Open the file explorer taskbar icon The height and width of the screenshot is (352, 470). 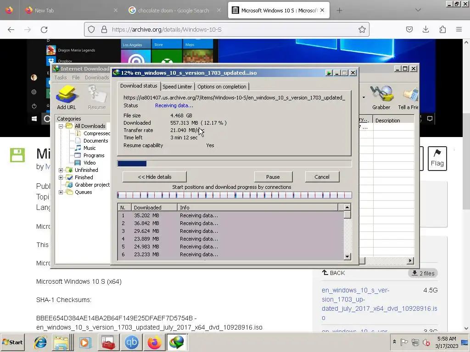click(x=62, y=342)
